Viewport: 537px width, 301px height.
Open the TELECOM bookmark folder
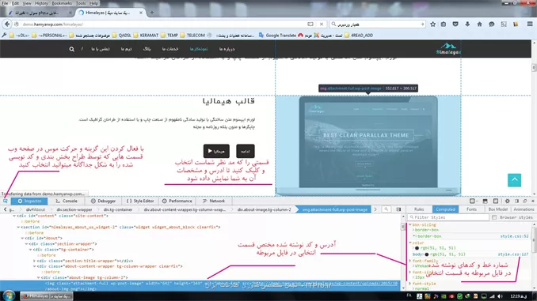click(x=192, y=36)
